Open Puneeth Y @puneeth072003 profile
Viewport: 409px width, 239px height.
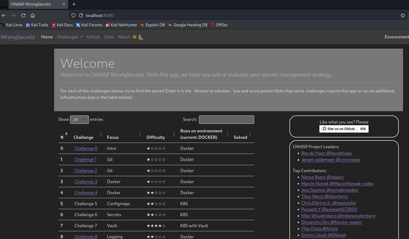click(329, 209)
